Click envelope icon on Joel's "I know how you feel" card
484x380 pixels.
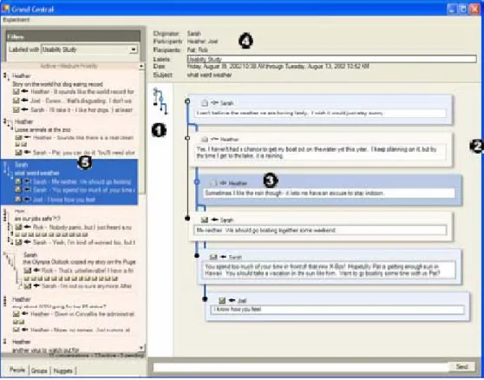pos(222,300)
